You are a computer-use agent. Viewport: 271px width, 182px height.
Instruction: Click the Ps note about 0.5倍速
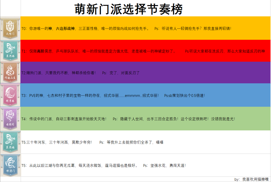[184, 96]
